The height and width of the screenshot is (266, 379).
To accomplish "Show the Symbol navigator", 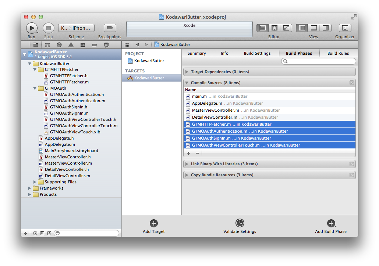I will coord(47,45).
